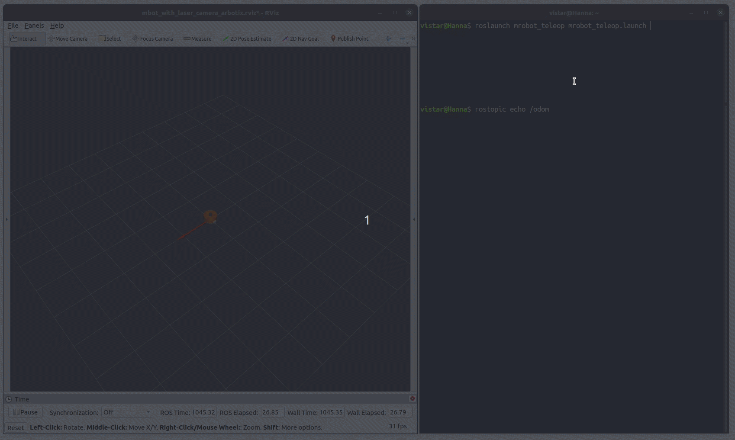Maximize the RViz window
Image resolution: width=735 pixels, height=440 pixels.
coord(395,13)
